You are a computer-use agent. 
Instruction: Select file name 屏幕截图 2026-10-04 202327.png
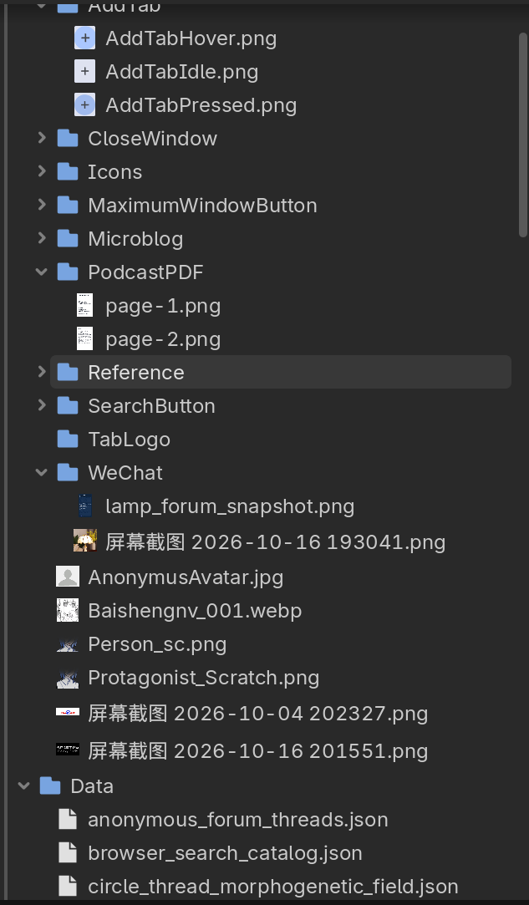[x=258, y=714]
